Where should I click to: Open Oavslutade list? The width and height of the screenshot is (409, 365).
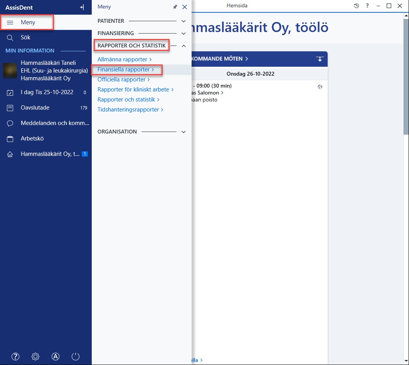point(35,108)
